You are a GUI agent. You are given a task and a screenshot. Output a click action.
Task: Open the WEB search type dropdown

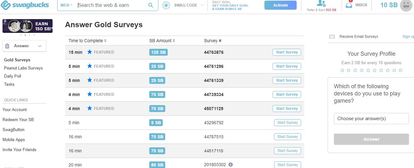click(66, 5)
